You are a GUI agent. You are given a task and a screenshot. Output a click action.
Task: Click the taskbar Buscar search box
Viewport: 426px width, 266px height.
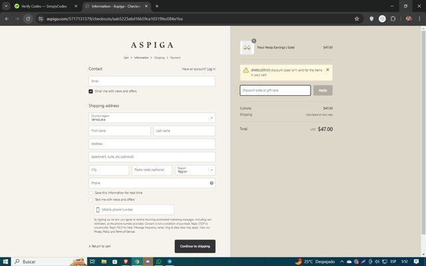49,261
